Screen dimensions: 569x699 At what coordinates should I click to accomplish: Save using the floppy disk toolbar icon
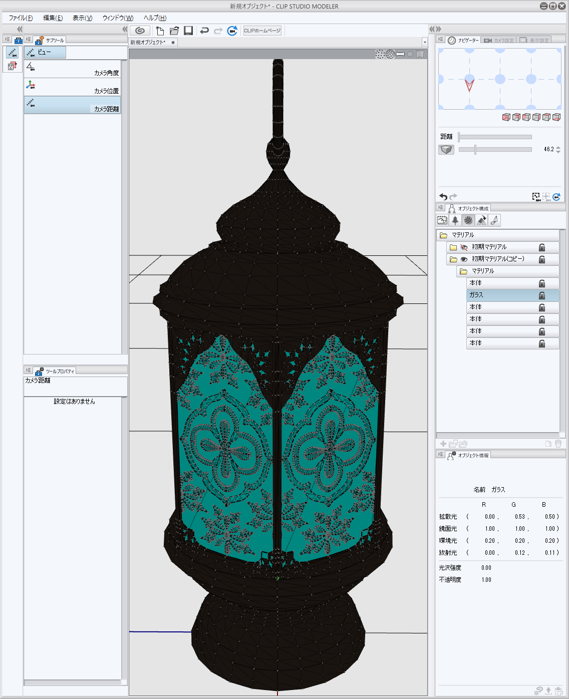188,31
